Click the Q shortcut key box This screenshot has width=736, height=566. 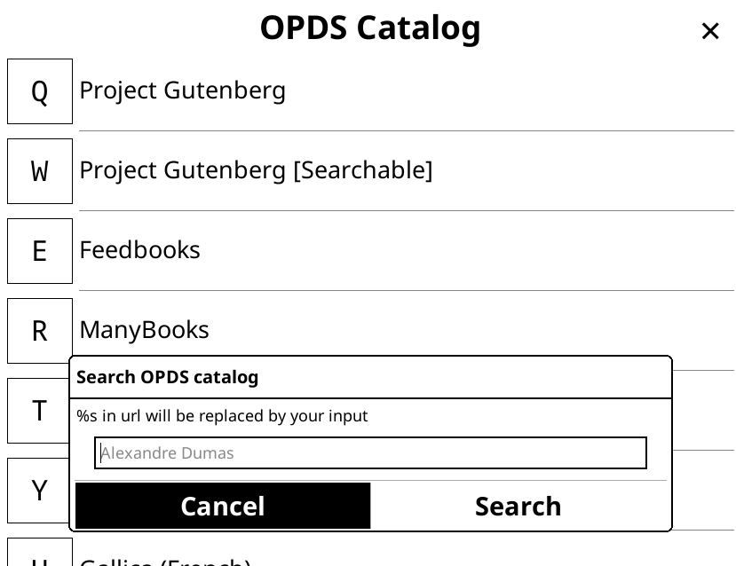pos(39,90)
